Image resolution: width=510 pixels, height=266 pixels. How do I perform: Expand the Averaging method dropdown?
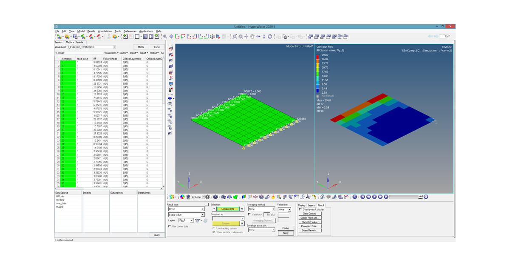[273, 209]
